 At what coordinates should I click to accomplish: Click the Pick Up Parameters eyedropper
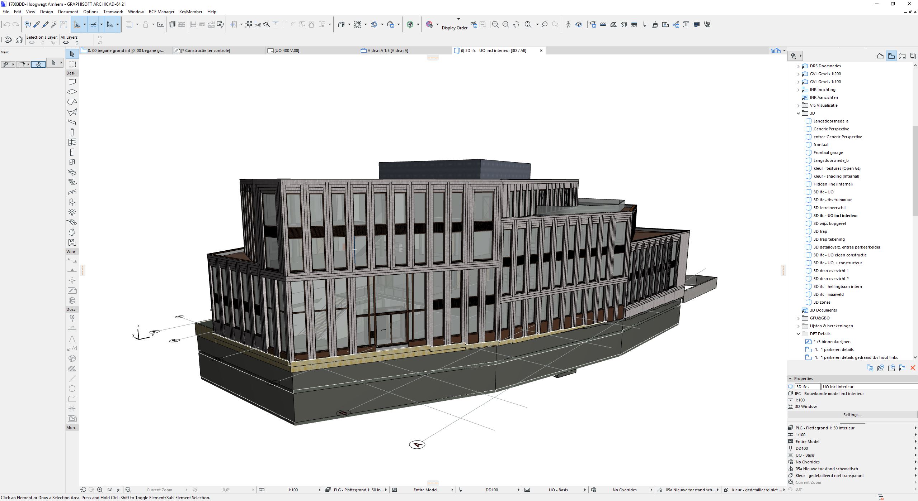pyautogui.click(x=37, y=24)
